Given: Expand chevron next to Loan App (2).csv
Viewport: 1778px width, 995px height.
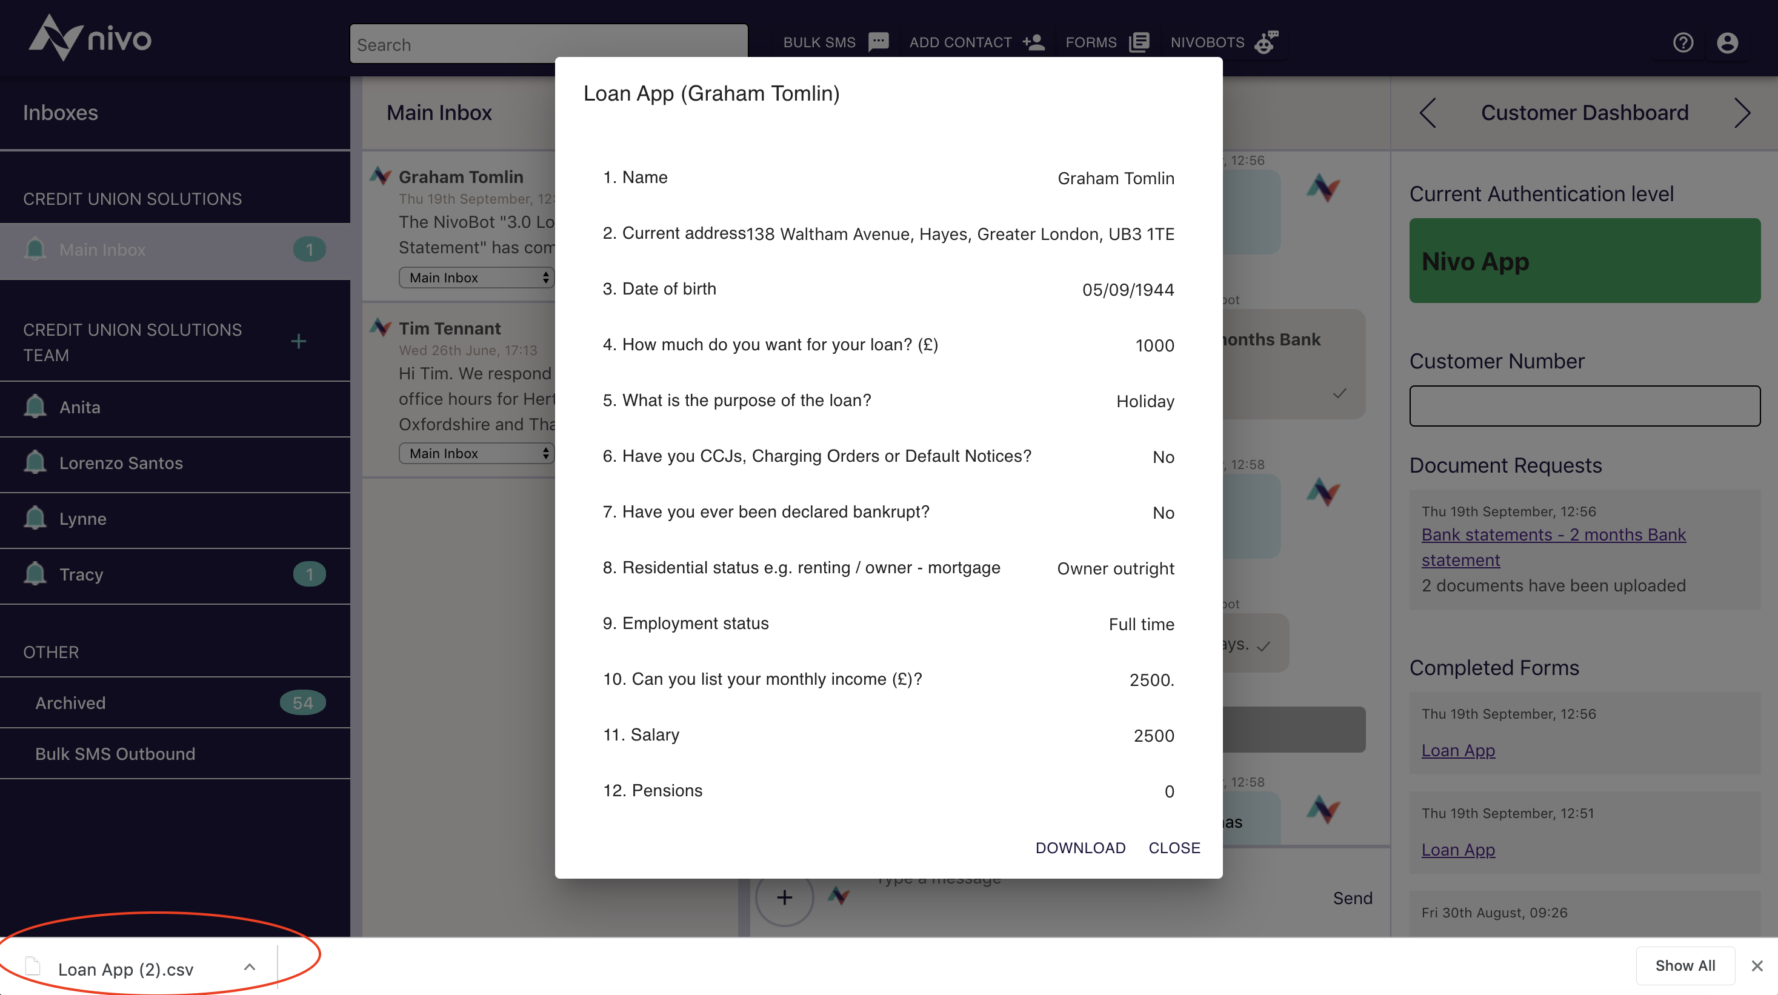Looking at the screenshot, I should click(250, 967).
